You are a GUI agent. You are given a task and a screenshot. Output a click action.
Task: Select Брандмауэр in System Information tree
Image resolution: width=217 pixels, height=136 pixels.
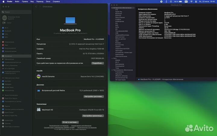click(x=120, y=64)
